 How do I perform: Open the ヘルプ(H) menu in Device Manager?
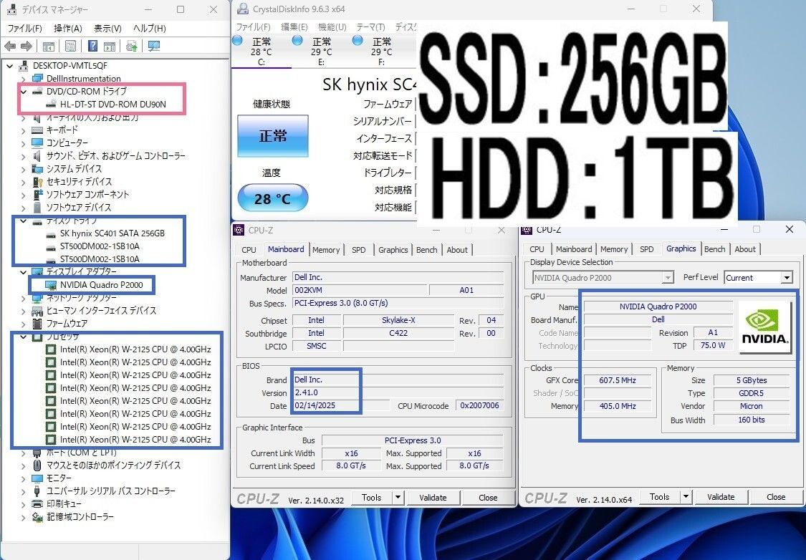point(149,28)
